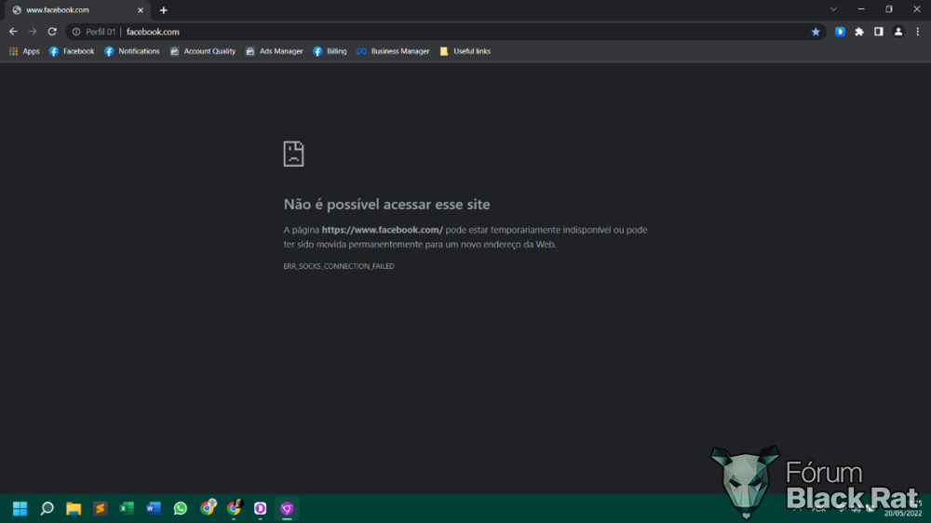
Task: Click the ERR_SOCKS_CONNECTION_FAILED error code
Action: (x=339, y=266)
